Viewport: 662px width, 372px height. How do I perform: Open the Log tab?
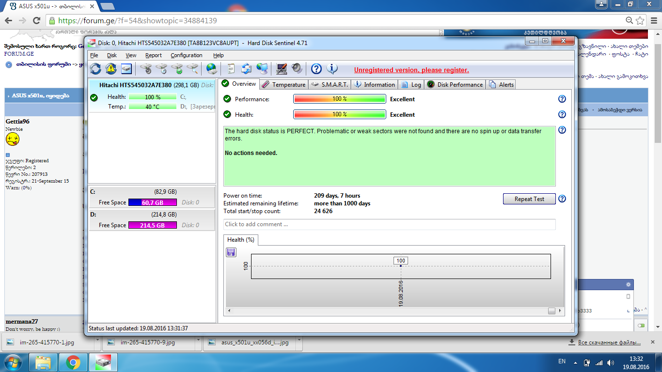411,84
